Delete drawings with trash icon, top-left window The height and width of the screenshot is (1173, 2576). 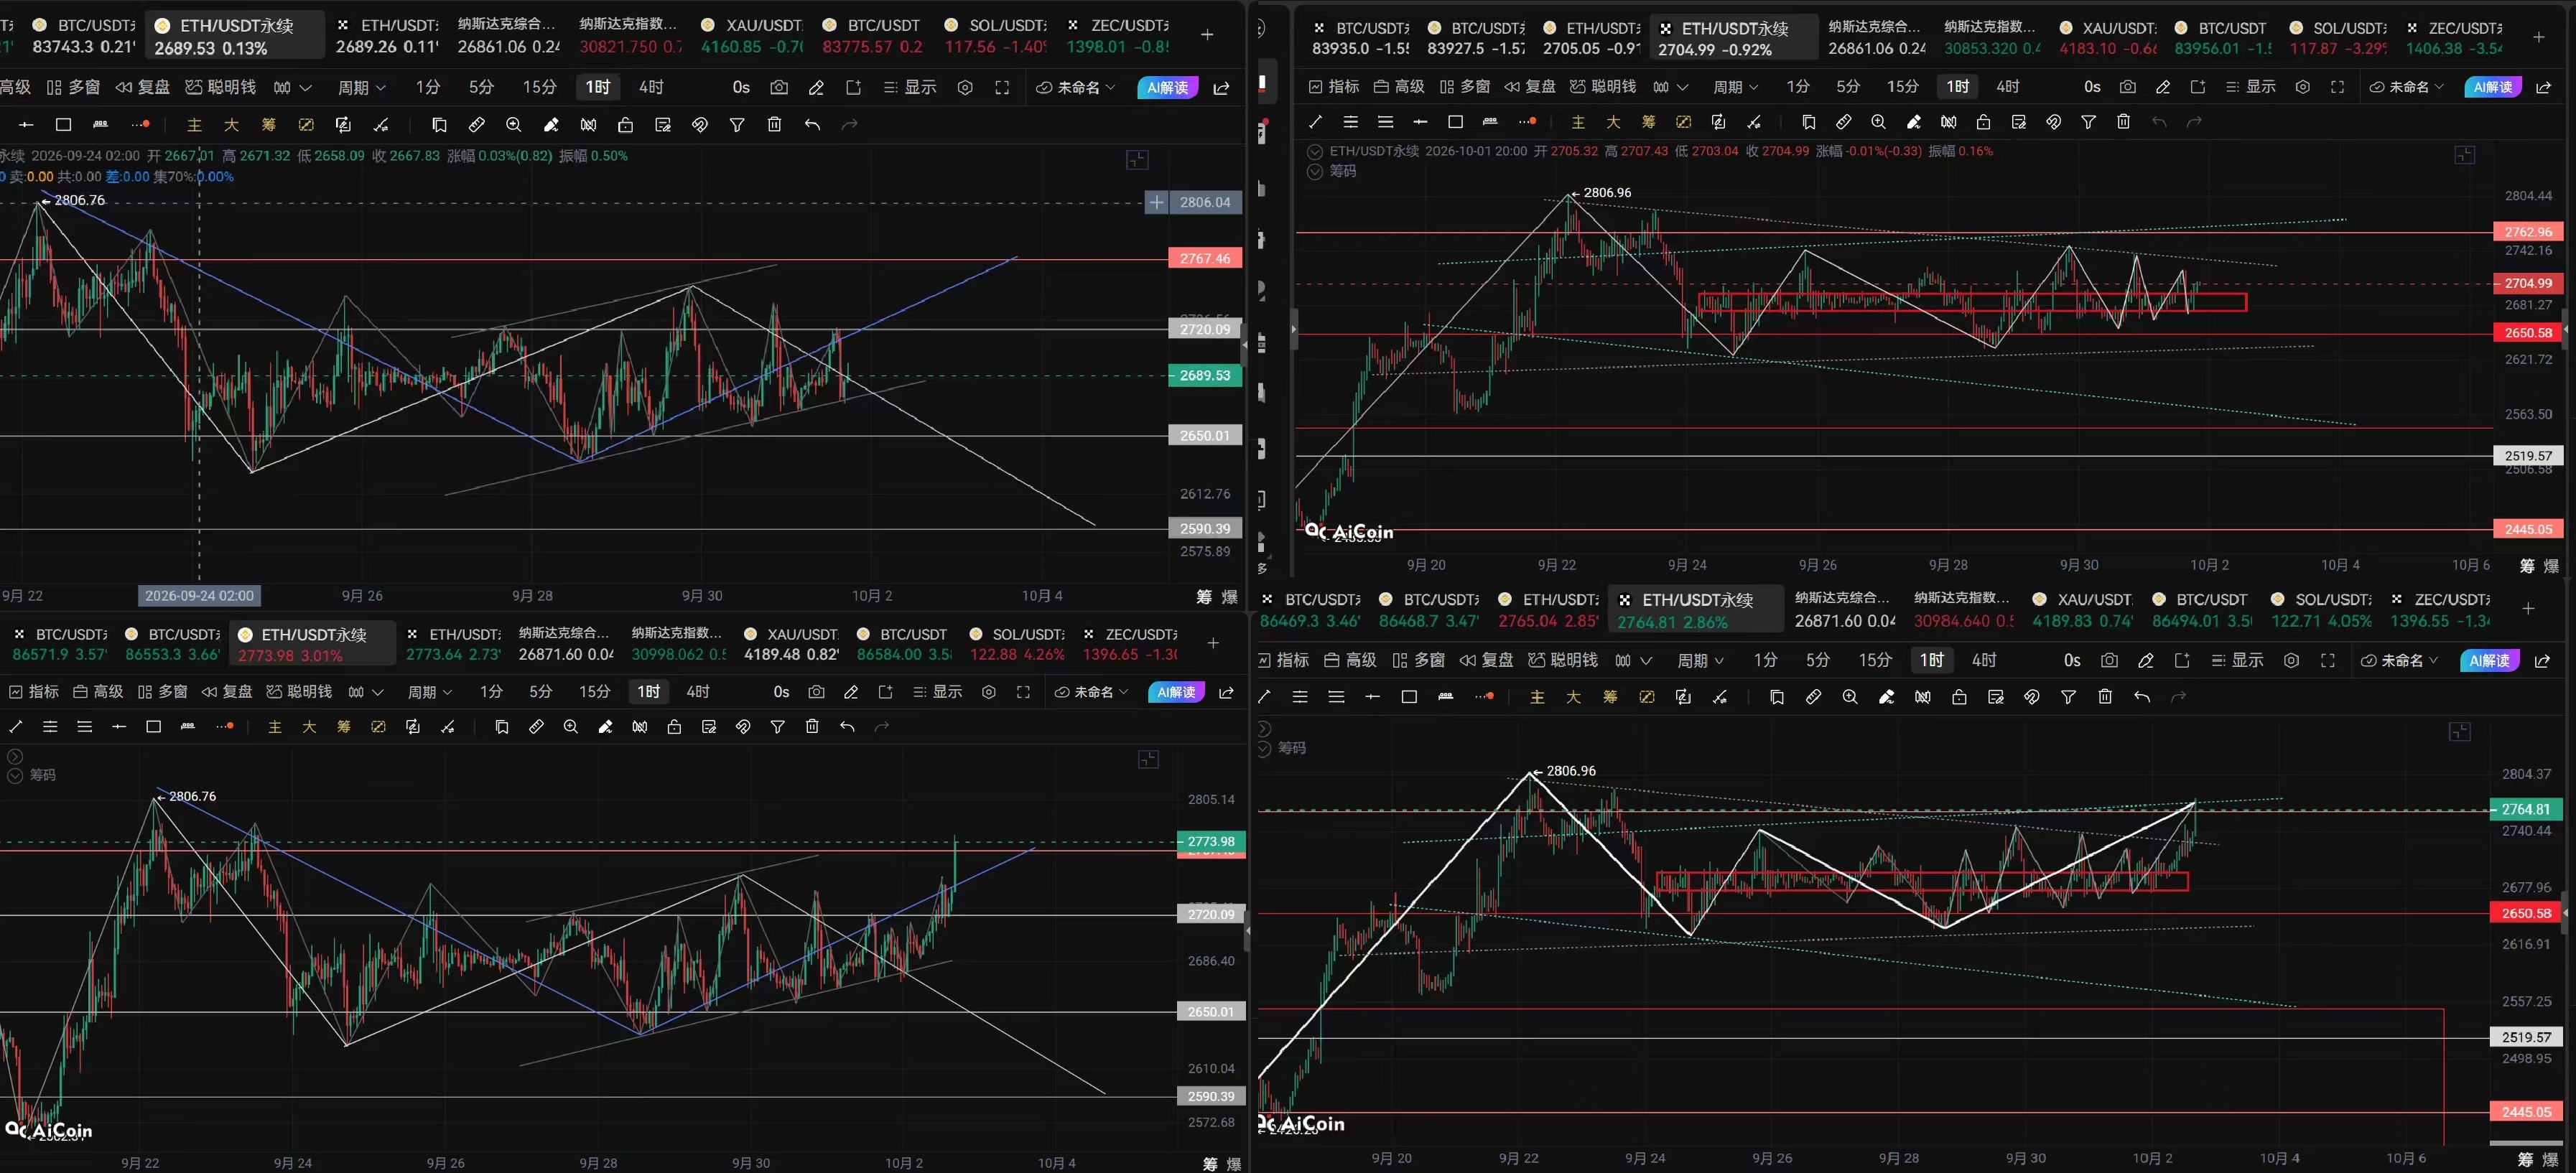[x=774, y=125]
